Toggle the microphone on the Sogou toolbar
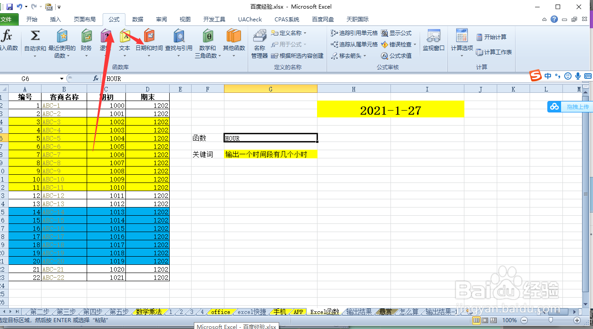Image resolution: width=593 pixels, height=329 pixels. [578, 76]
